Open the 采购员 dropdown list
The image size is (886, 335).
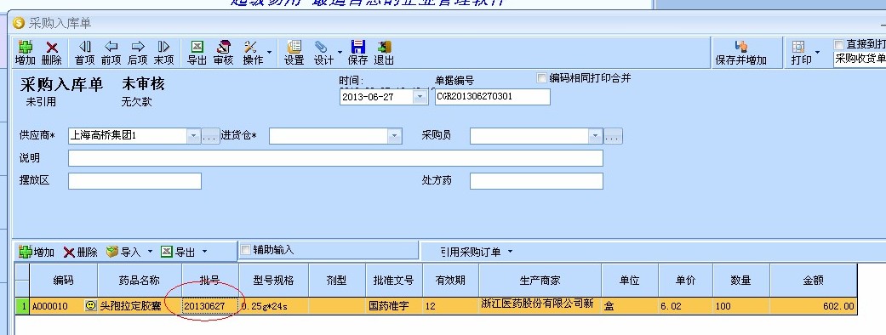click(x=595, y=136)
